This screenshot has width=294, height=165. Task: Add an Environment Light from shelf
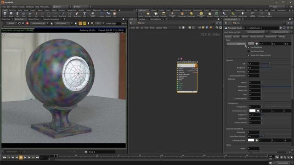pos(201,14)
